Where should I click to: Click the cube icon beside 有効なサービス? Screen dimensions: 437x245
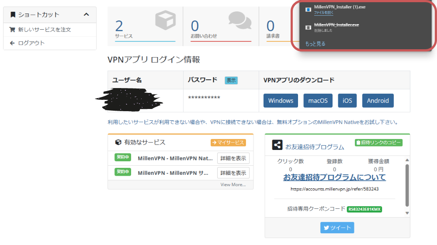[x=118, y=142]
